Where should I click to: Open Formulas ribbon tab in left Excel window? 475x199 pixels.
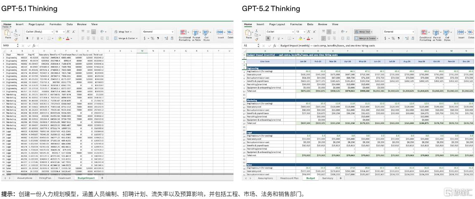55,24
